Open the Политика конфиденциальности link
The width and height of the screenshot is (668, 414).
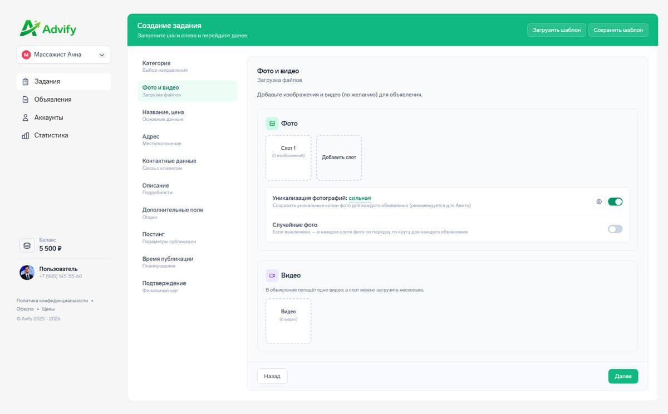coord(52,300)
